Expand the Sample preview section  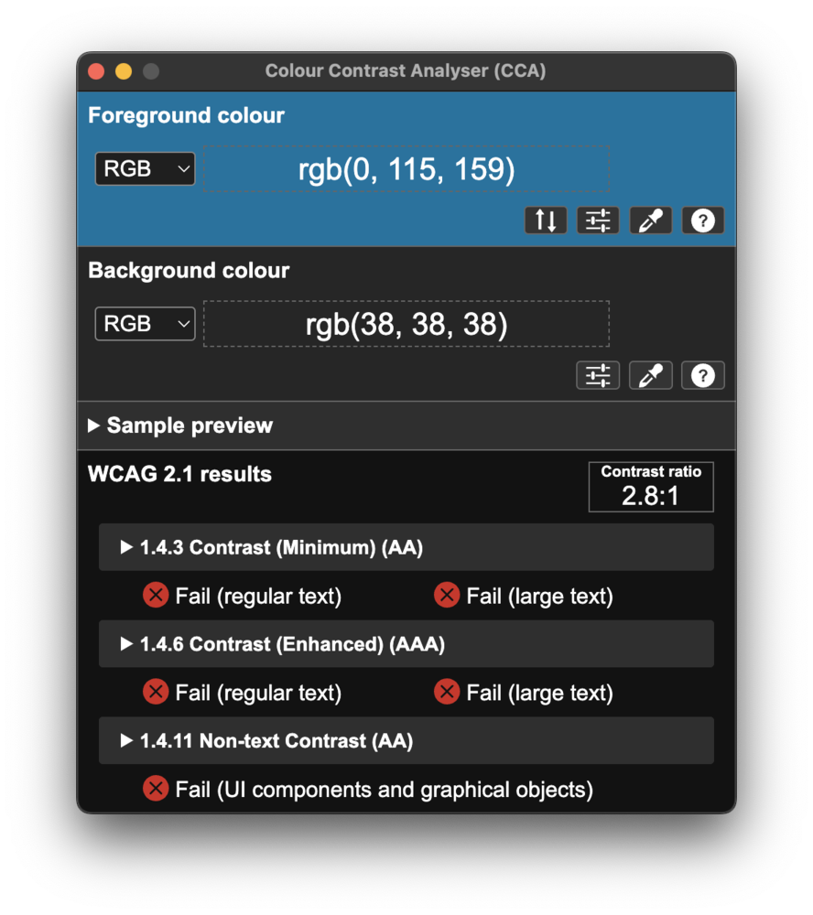pos(179,425)
